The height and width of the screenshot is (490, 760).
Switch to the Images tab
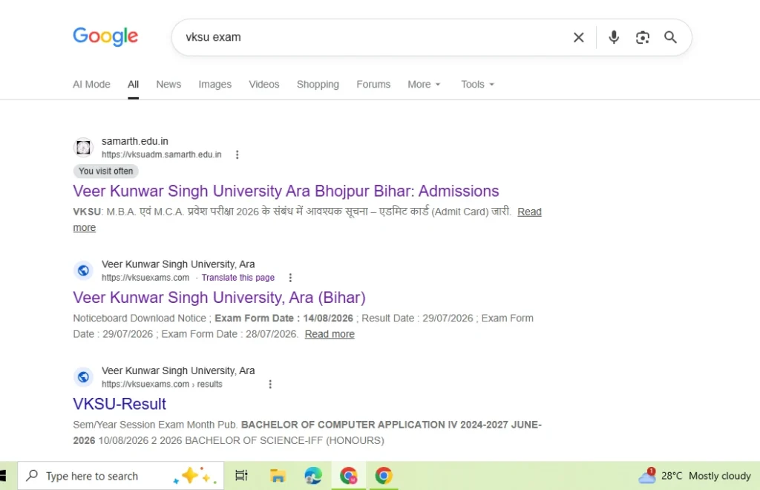pos(214,85)
